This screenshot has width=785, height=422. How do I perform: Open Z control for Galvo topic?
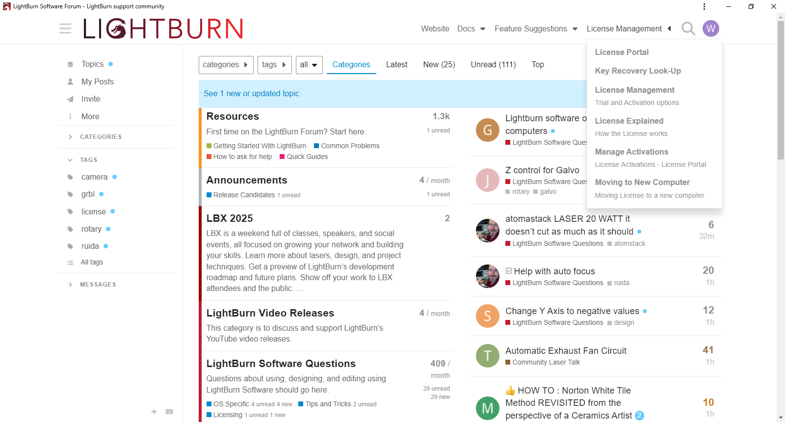(x=542, y=170)
